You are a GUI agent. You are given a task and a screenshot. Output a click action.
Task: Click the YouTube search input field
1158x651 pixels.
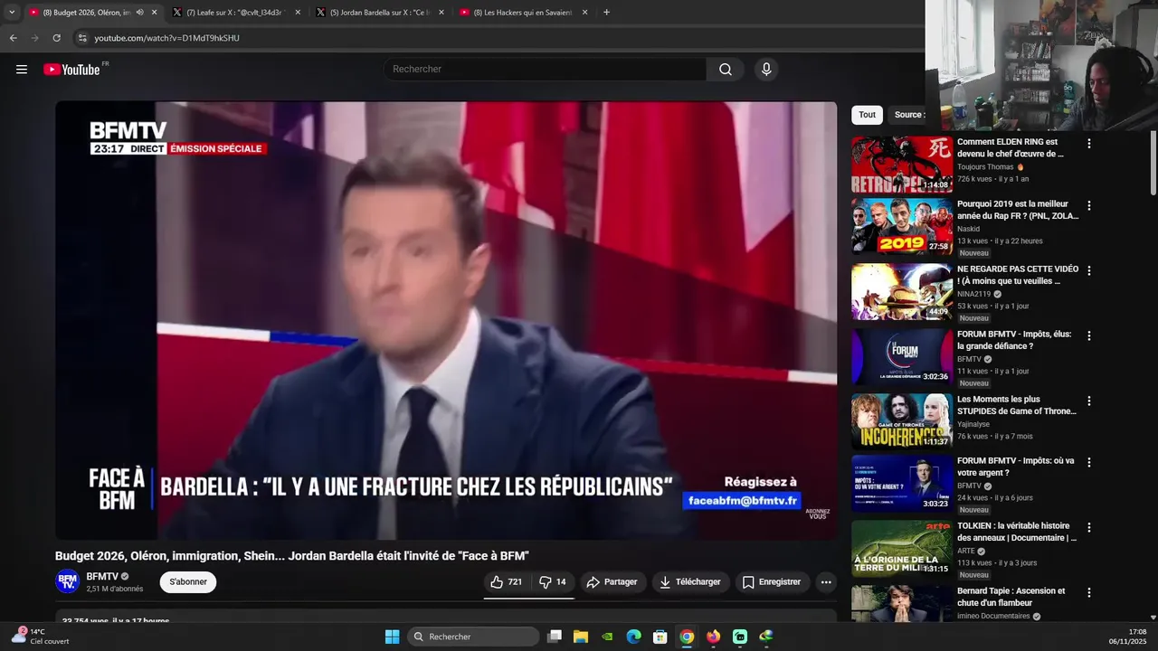546,70
